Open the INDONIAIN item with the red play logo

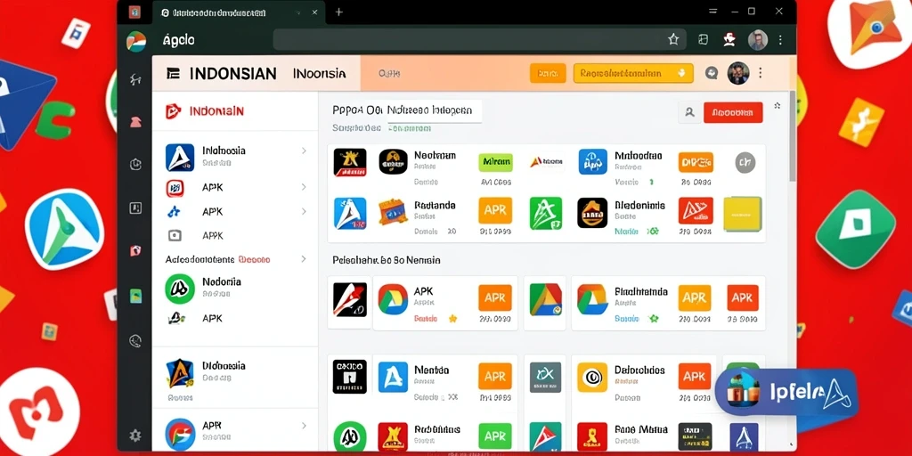click(205, 111)
